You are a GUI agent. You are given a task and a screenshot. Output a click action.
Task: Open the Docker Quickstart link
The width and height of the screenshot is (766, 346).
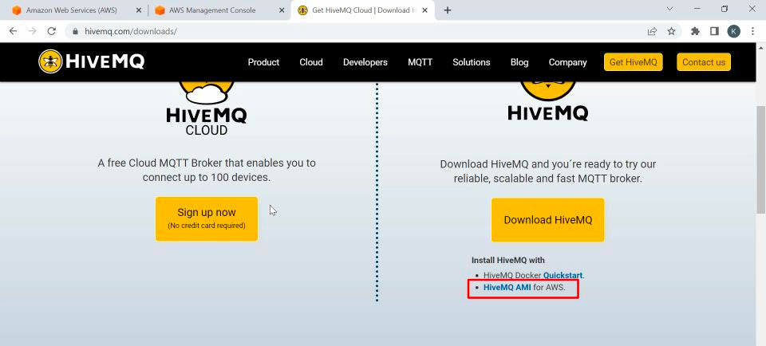[563, 275]
